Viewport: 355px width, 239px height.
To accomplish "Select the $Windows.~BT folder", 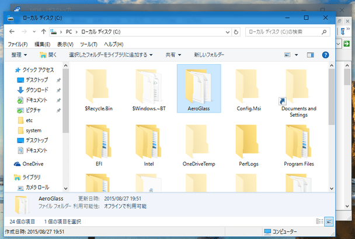I will click(149, 90).
